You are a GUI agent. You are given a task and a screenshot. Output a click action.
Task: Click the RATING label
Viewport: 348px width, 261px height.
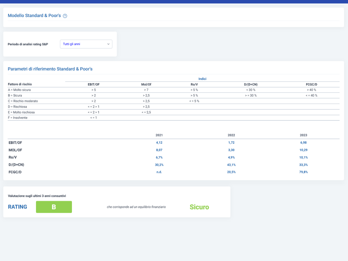point(17,207)
